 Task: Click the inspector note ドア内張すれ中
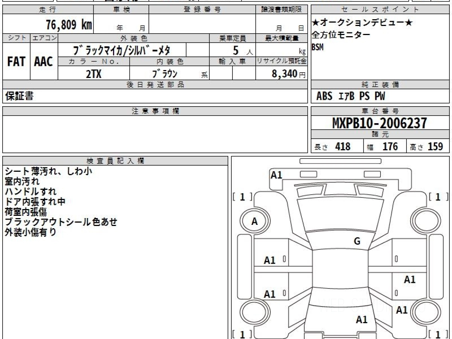35,202
